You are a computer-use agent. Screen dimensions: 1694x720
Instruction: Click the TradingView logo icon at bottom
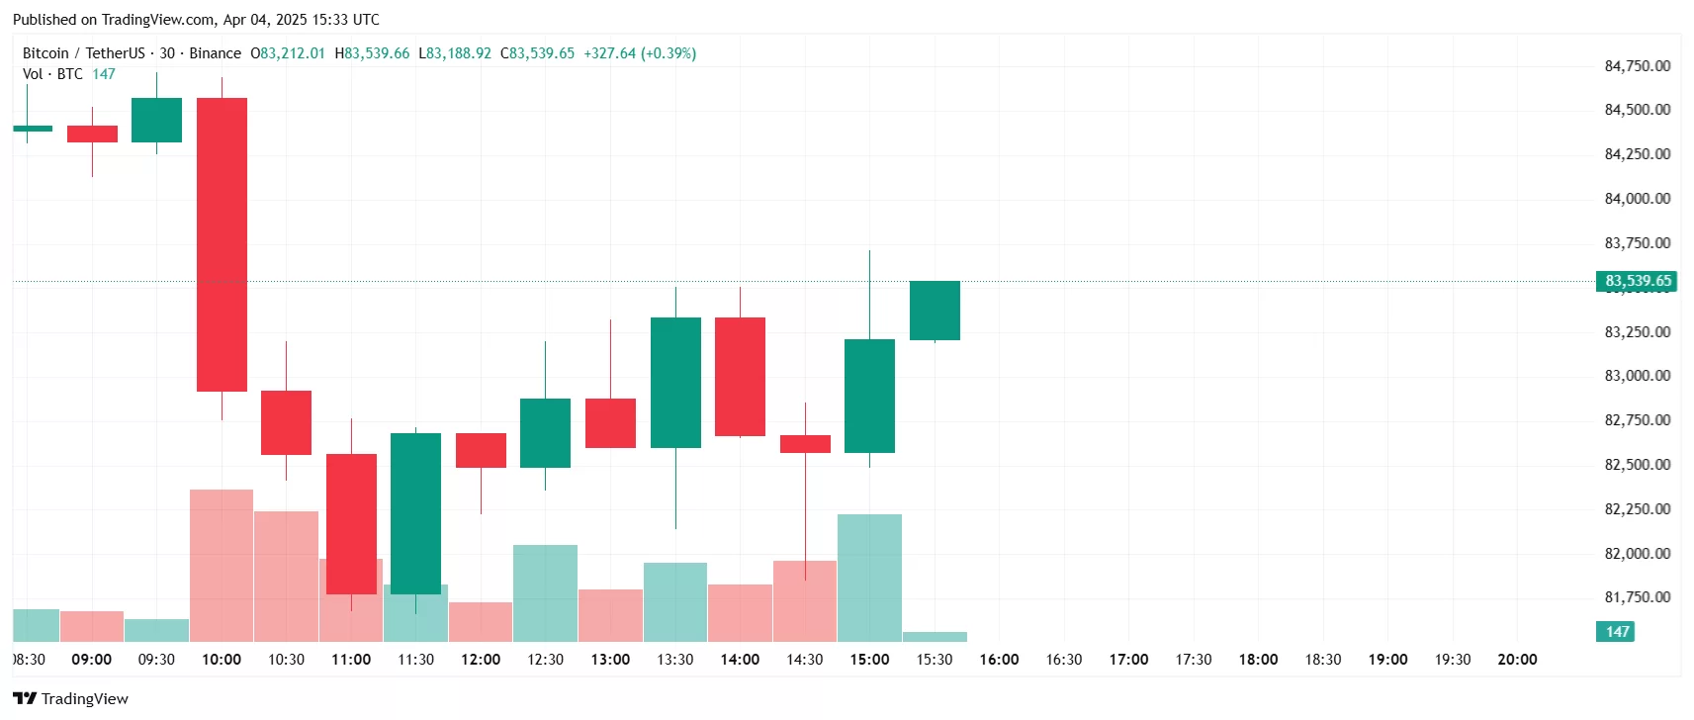[25, 698]
